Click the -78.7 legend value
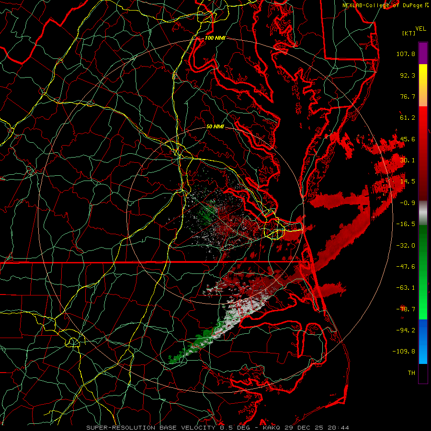431x431 pixels. click(x=406, y=309)
